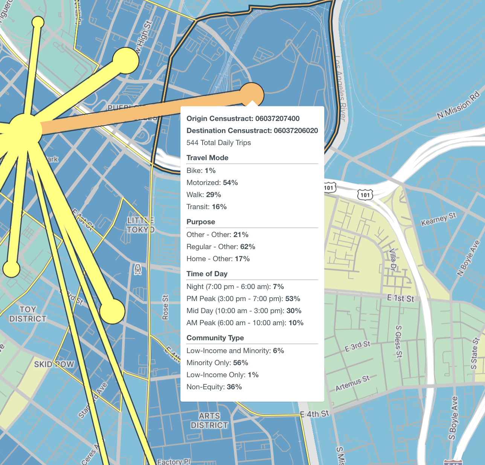Click the Los Angeles River label
This screenshot has width=485, height=465.
pos(340,89)
